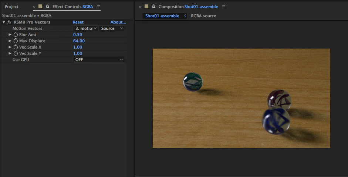
Task: Toggle the fx switch for RSMB Pro Vectors
Action: click(9, 22)
